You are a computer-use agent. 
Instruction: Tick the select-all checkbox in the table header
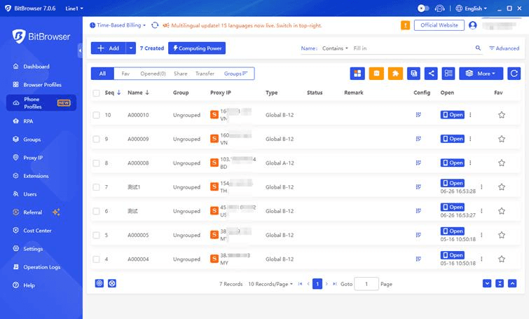pyautogui.click(x=97, y=93)
